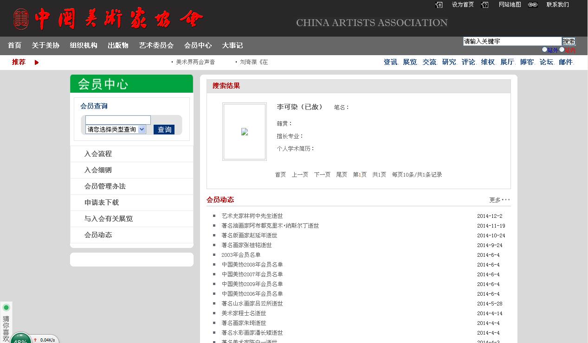Click the 请输入关键字 search field
This screenshot has width=588, height=343.
coord(512,41)
